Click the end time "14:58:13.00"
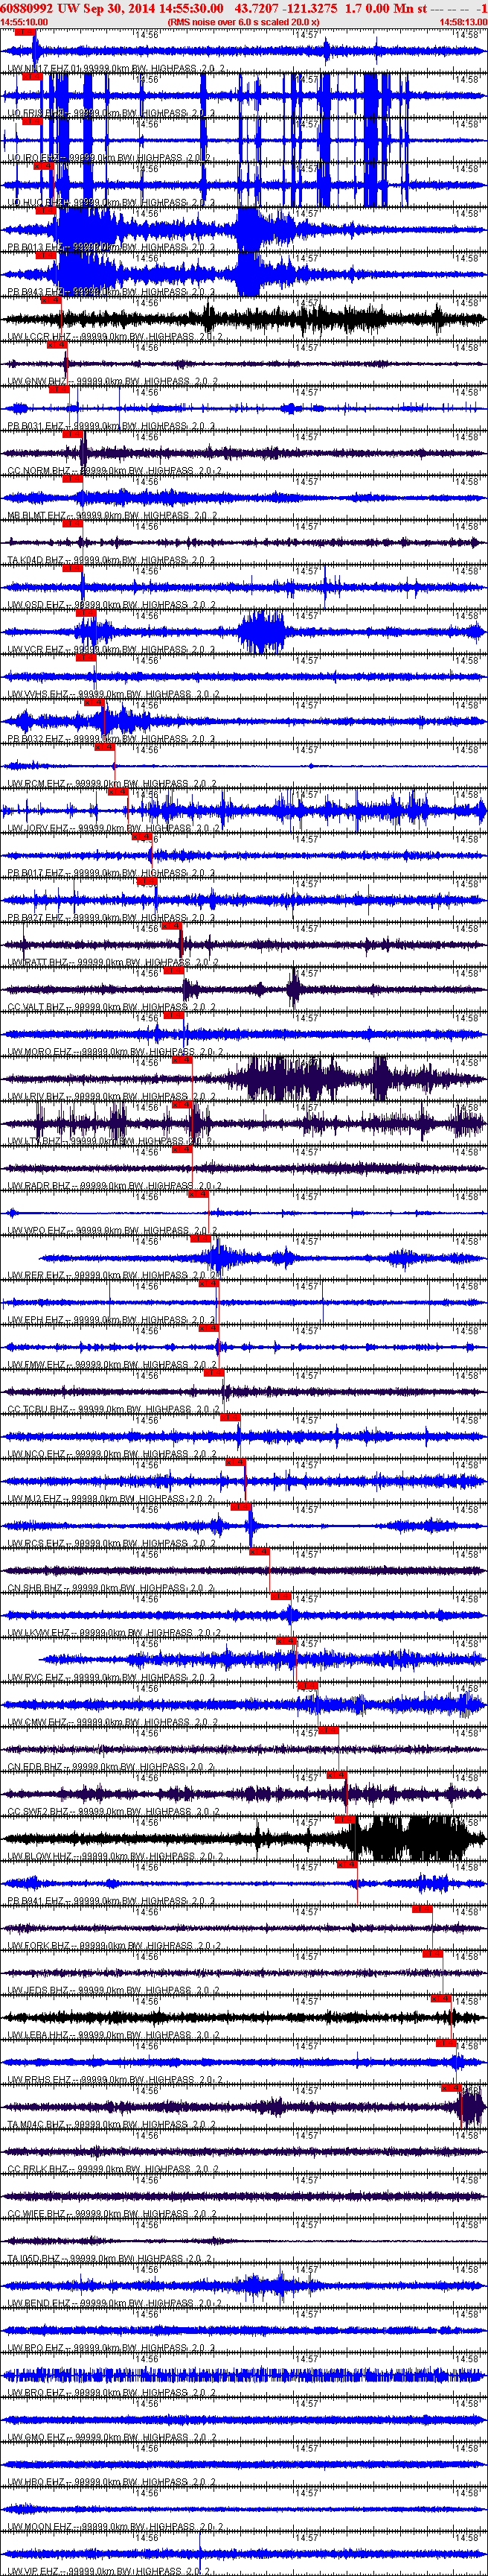 tap(463, 21)
